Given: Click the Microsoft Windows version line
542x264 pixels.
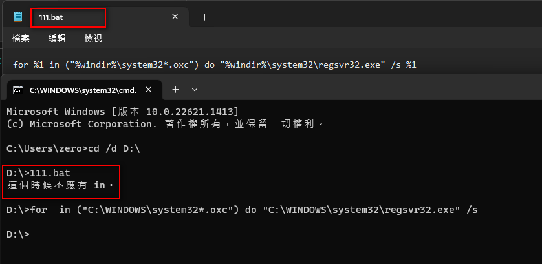Looking at the screenshot, I should pyautogui.click(x=122, y=112).
